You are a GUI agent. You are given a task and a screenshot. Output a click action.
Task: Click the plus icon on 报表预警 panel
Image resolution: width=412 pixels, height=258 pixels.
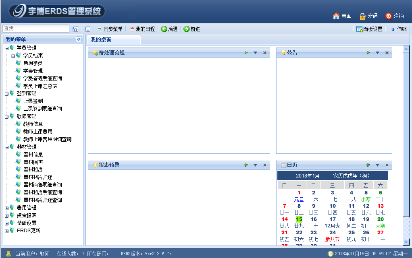click(x=246, y=165)
